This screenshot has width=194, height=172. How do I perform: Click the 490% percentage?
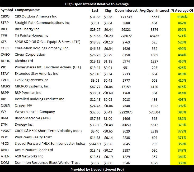coord(182,49)
